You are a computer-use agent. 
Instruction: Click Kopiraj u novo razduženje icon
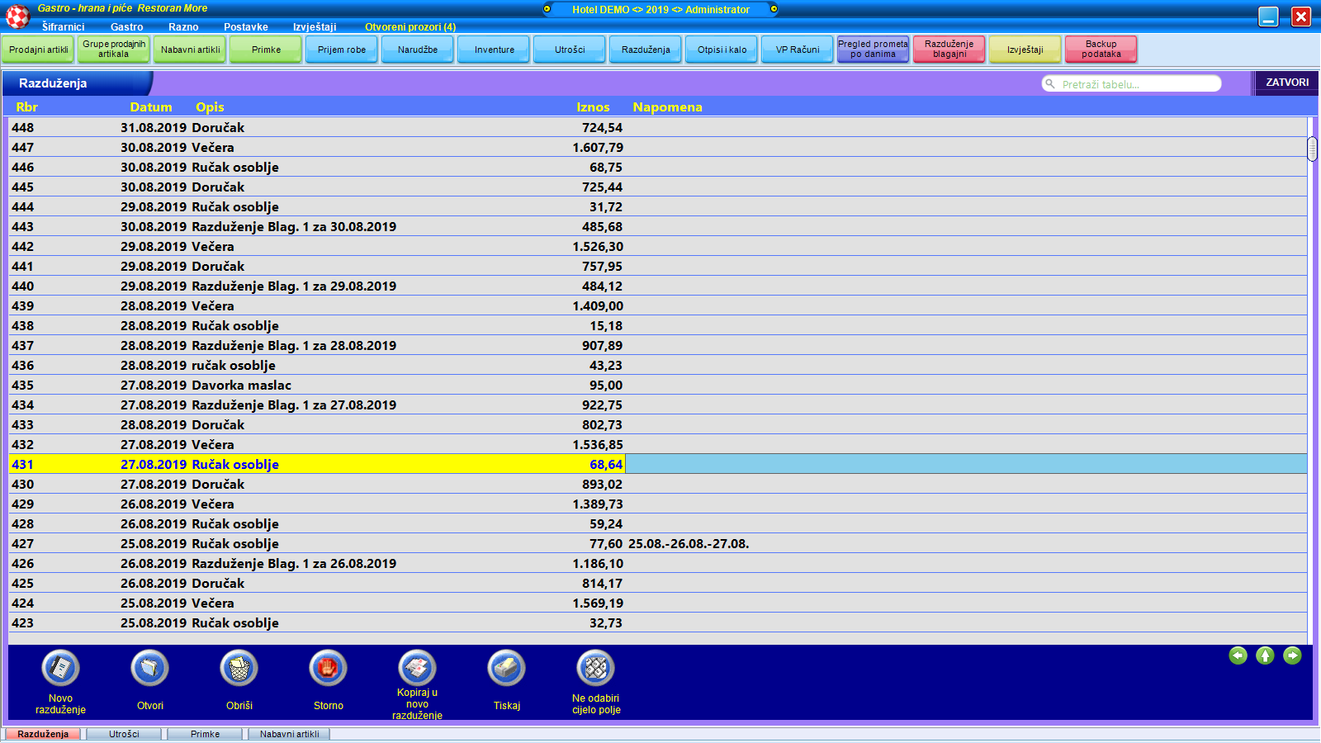[417, 669]
